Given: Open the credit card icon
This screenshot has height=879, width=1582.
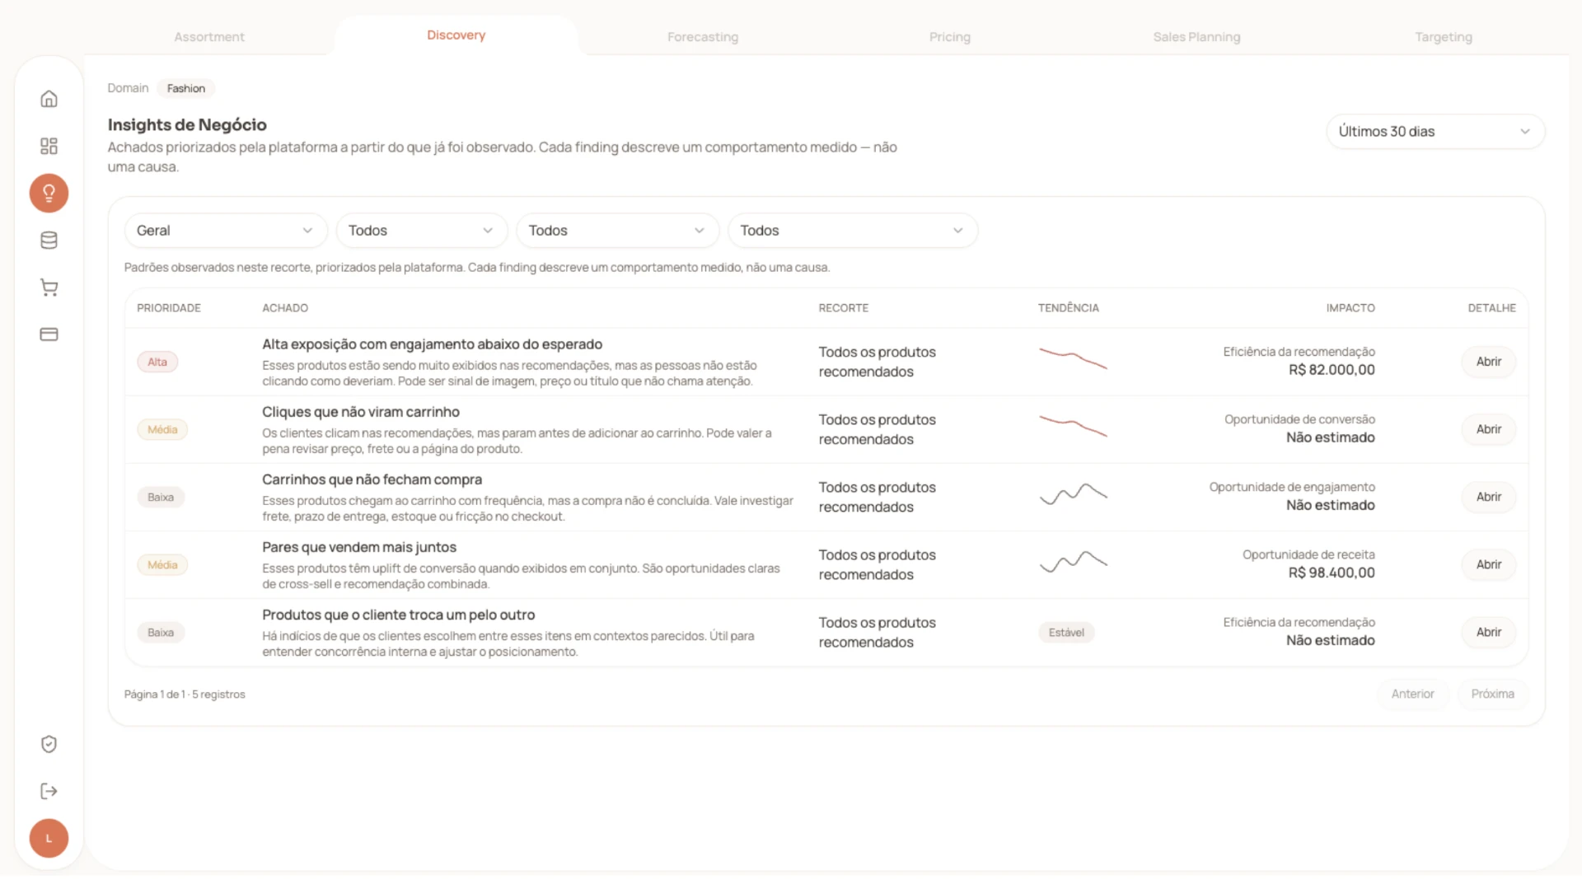Looking at the screenshot, I should pos(49,334).
